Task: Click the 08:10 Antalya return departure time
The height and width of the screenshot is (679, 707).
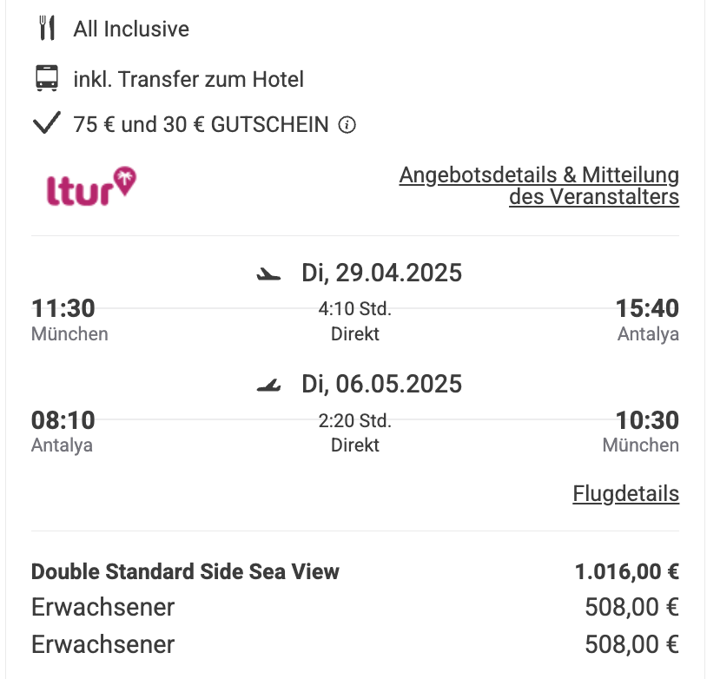Action: coord(63,420)
